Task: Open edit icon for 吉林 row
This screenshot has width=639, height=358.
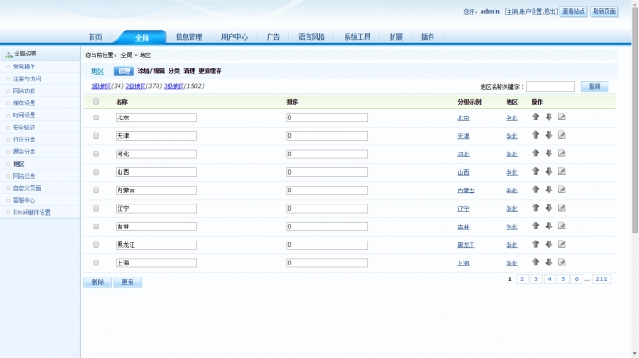Action: click(562, 226)
